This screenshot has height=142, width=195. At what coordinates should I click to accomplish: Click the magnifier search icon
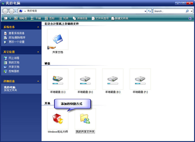pos(187,11)
